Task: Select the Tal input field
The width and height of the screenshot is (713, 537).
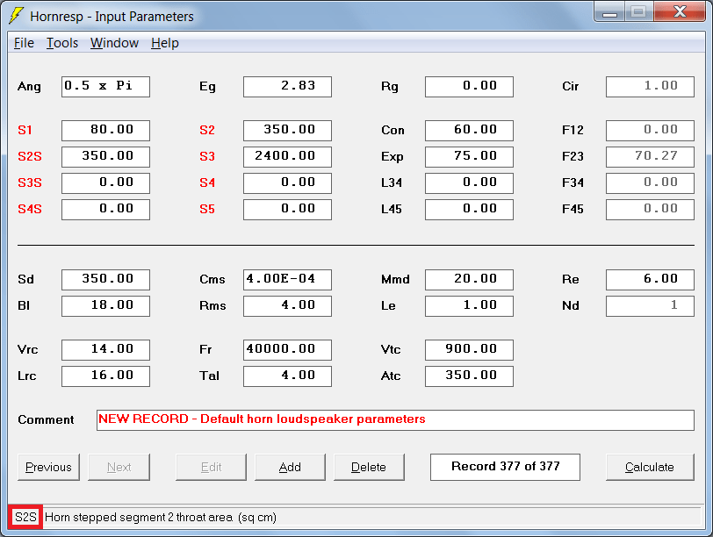Action: (x=287, y=376)
